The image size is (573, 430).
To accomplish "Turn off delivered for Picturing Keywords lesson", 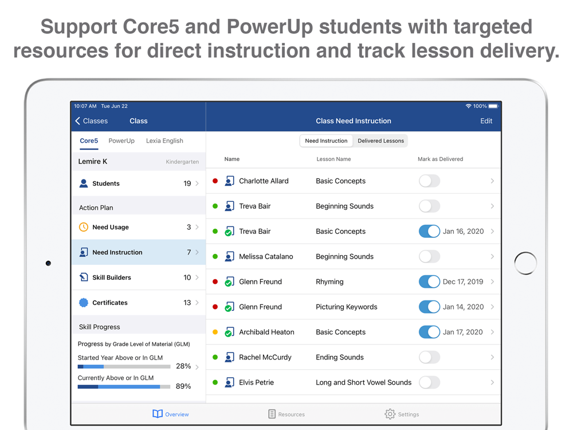I will pyautogui.click(x=429, y=307).
